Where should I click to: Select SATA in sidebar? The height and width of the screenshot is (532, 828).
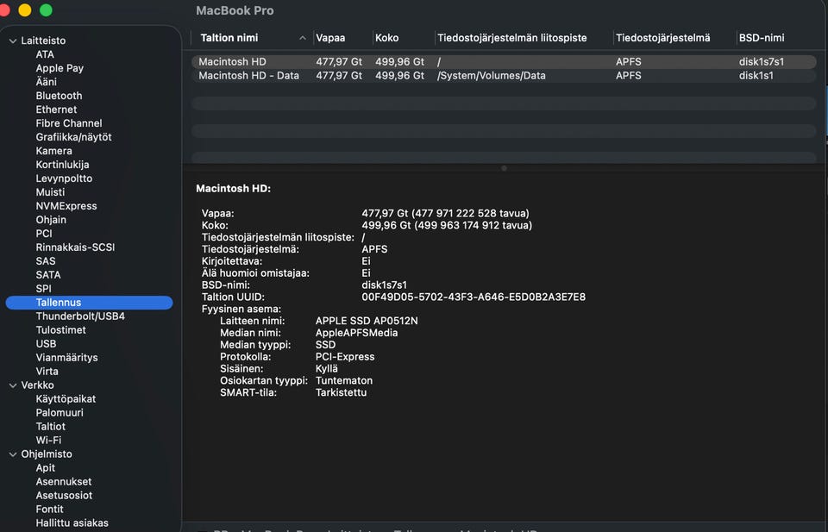[48, 274]
